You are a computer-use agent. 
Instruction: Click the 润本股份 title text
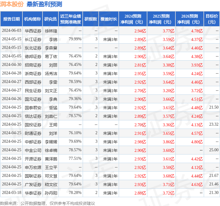coord(12,4)
